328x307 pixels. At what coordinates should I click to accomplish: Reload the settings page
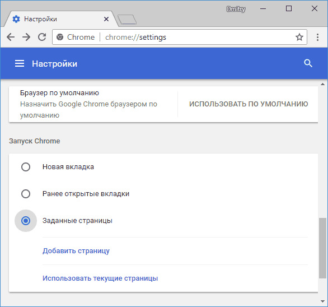point(42,37)
